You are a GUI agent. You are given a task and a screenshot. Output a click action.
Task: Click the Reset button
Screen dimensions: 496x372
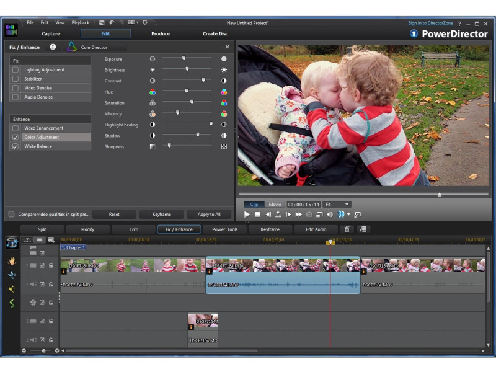pyautogui.click(x=114, y=214)
